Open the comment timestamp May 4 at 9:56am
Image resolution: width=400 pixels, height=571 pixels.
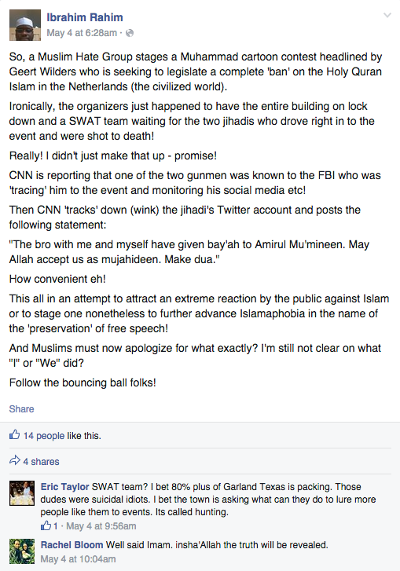coord(101,526)
